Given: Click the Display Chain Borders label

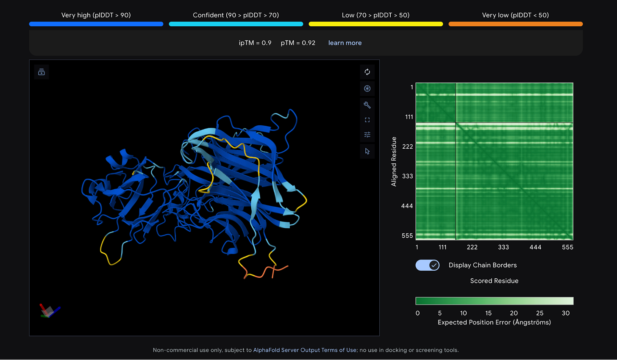Looking at the screenshot, I should coord(483,265).
